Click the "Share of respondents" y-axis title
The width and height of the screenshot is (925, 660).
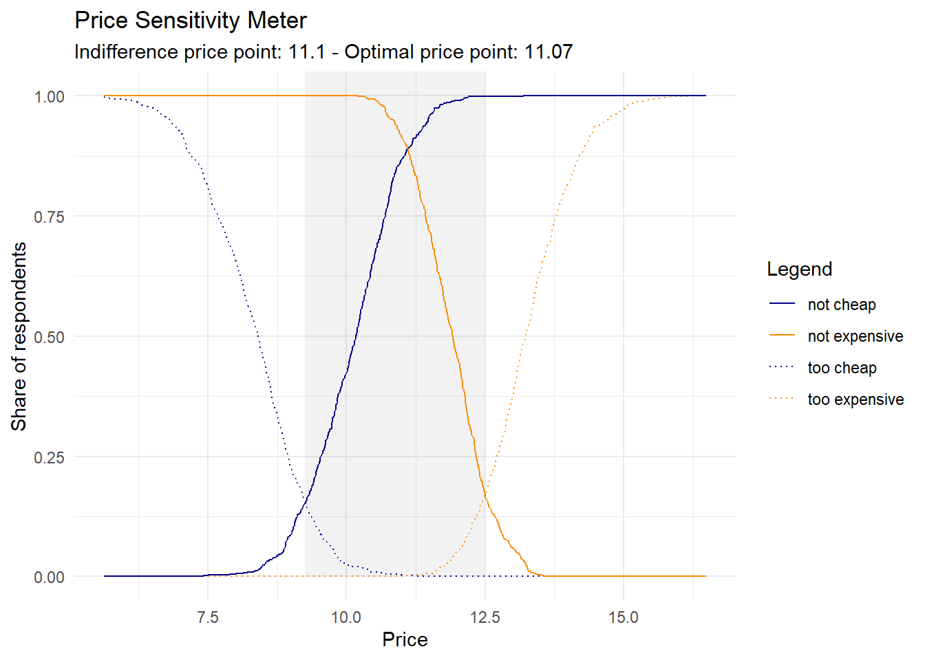click(x=19, y=336)
